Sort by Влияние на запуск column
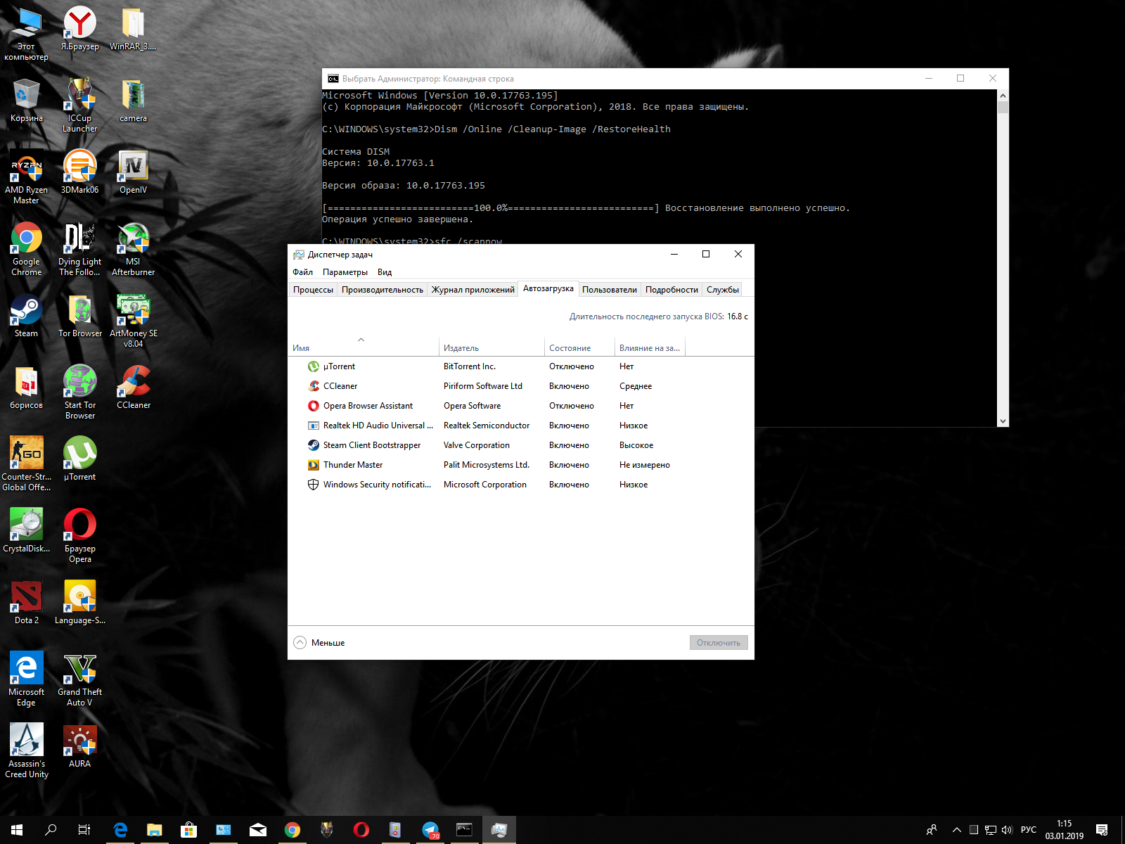Image resolution: width=1125 pixels, height=844 pixels. click(650, 347)
